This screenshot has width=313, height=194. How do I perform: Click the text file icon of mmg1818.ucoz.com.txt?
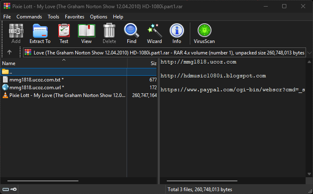5,79
